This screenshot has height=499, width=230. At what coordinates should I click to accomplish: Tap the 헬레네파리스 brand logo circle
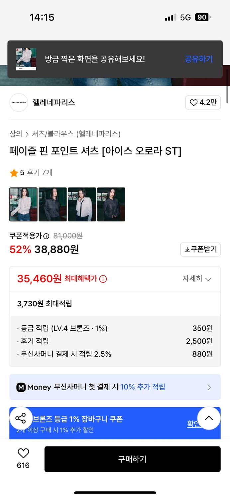click(x=18, y=102)
